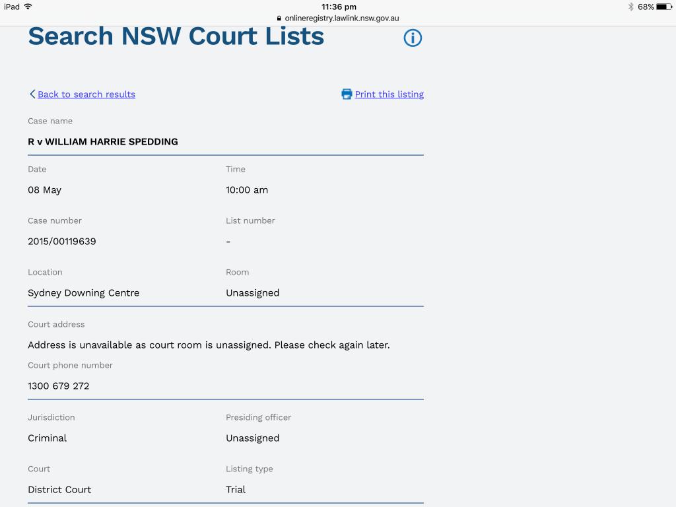Tap the onlineregistry.lawlink.nsw.gov.au address bar
This screenshot has width=676, height=507.
(341, 18)
